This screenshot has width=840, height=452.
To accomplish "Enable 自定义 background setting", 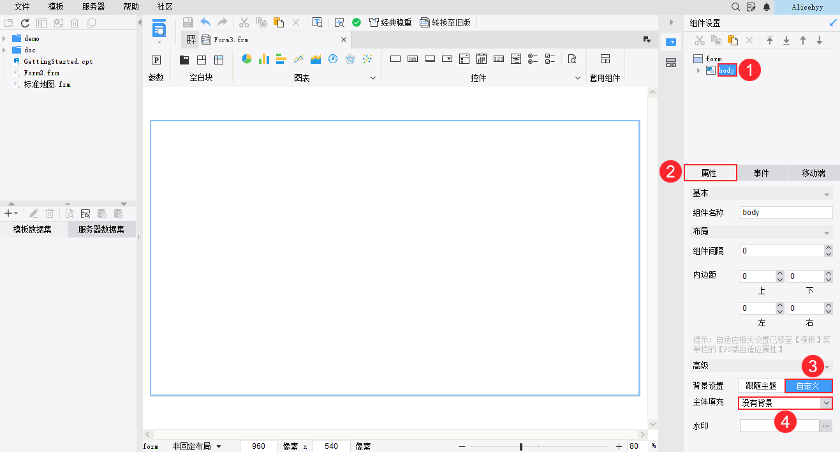I will point(807,386).
